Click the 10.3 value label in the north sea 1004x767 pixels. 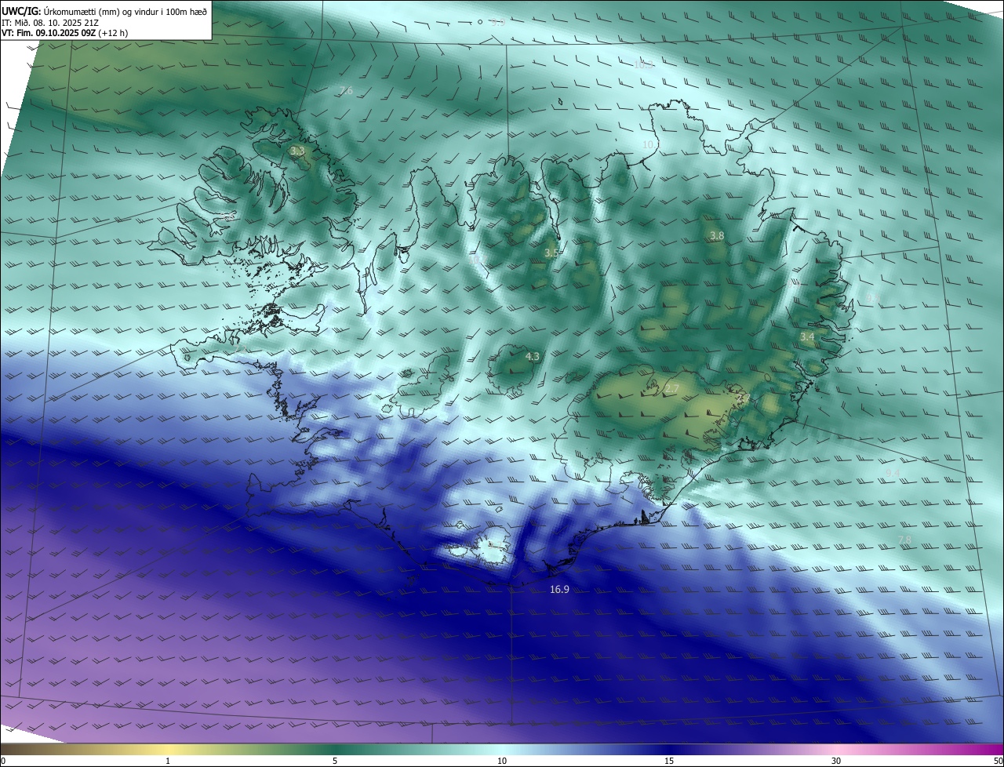point(643,64)
